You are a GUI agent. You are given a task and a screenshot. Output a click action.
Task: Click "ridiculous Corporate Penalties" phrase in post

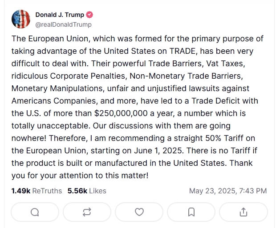point(68,76)
